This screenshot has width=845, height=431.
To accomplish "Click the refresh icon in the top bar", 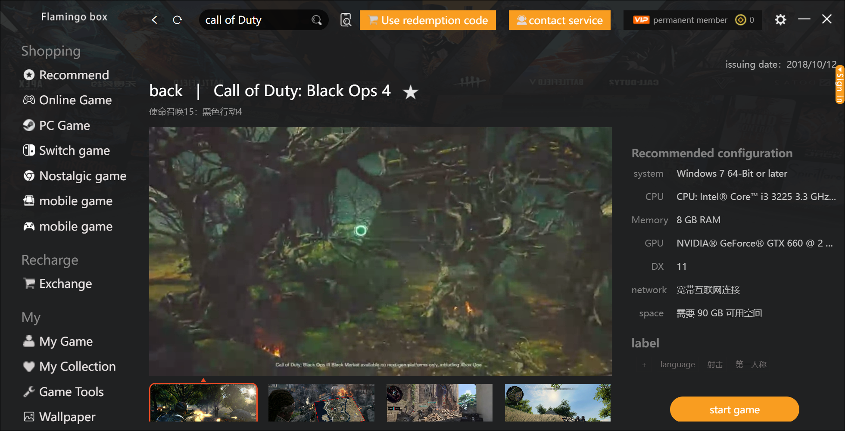I will pyautogui.click(x=178, y=20).
